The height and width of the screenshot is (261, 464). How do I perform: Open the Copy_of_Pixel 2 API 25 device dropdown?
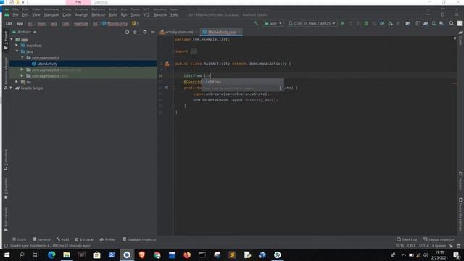point(312,23)
